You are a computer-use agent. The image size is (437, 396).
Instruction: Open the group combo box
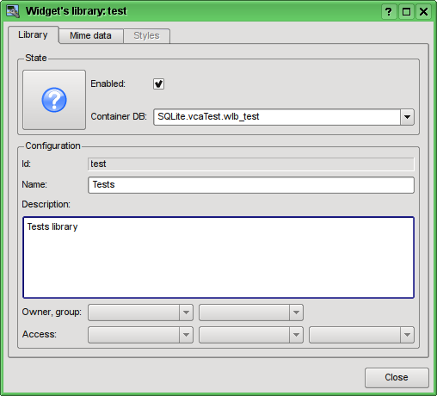[251, 312]
